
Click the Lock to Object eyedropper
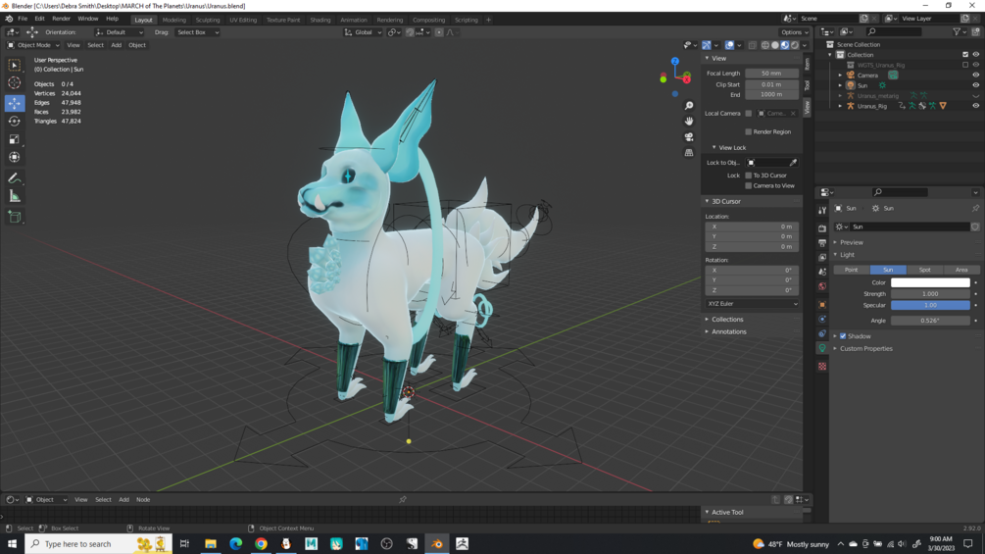(x=794, y=163)
